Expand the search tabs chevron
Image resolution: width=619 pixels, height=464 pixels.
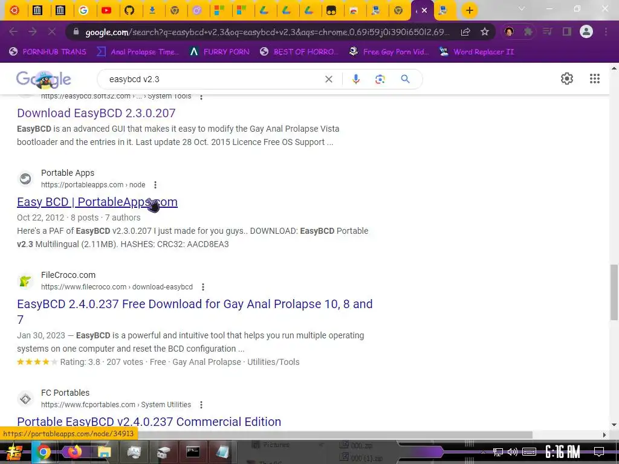pos(522,8)
